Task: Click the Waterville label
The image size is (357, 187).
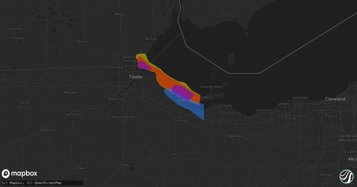Action: (116, 99)
